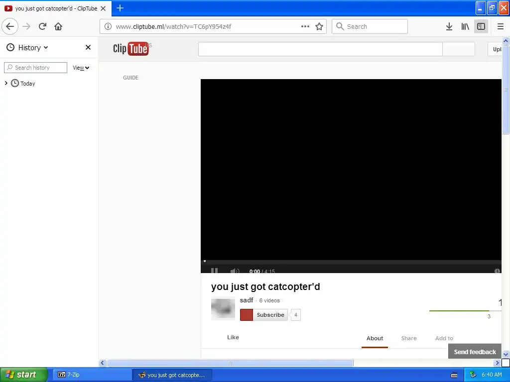
Task: Pause the video playback
Action: click(x=214, y=270)
